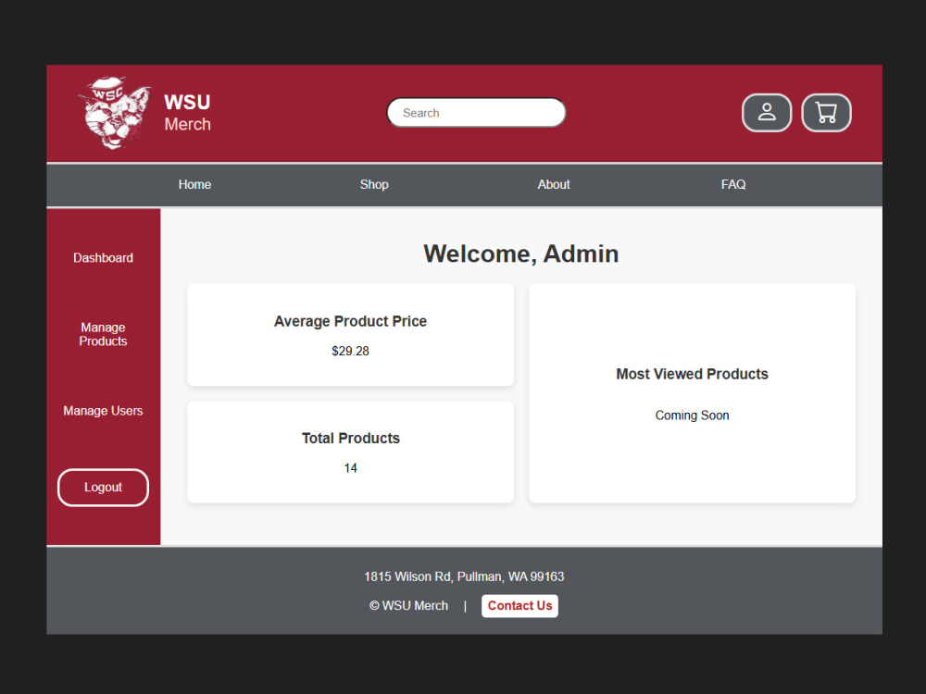Click the Average Product Price heading

tap(350, 322)
